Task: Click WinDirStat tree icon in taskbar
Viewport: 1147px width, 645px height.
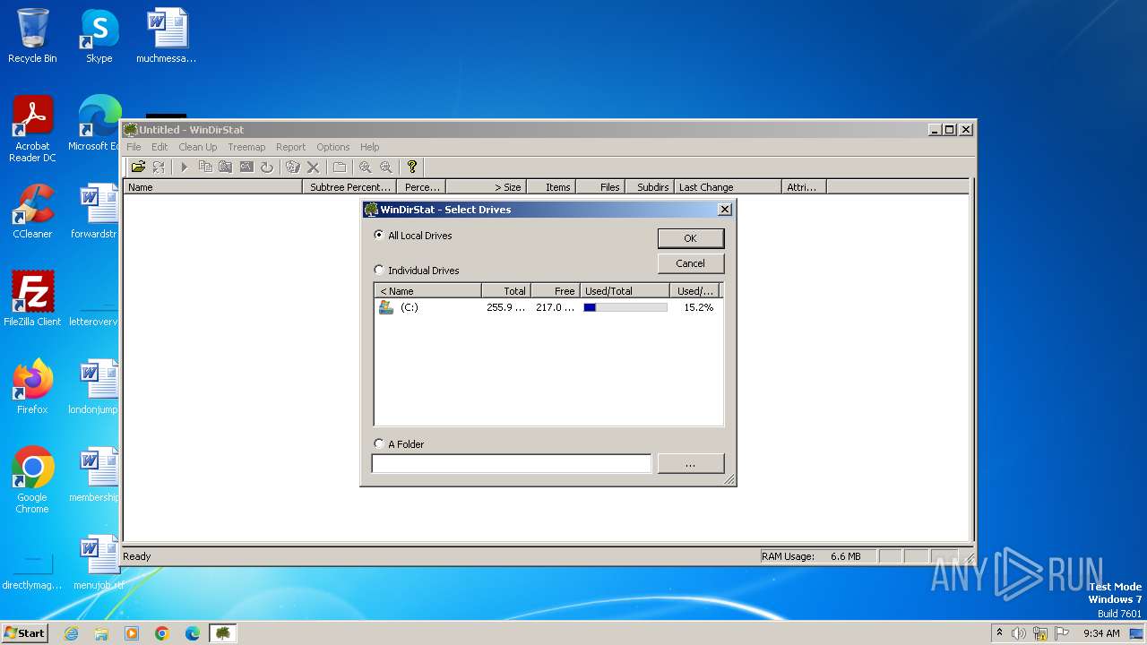Action: 222,633
